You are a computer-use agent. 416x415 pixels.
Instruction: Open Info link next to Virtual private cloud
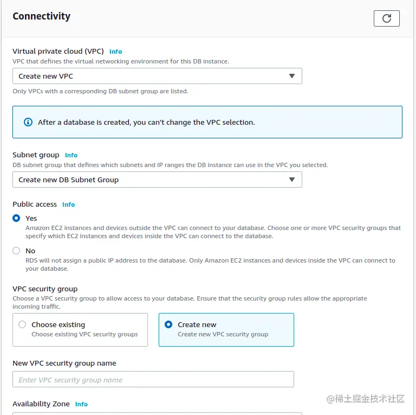pyautogui.click(x=115, y=52)
